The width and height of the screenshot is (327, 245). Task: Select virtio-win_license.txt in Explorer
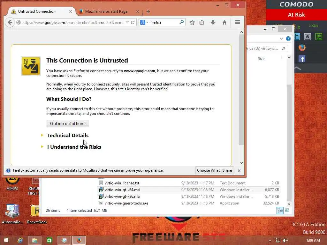pos(122,183)
